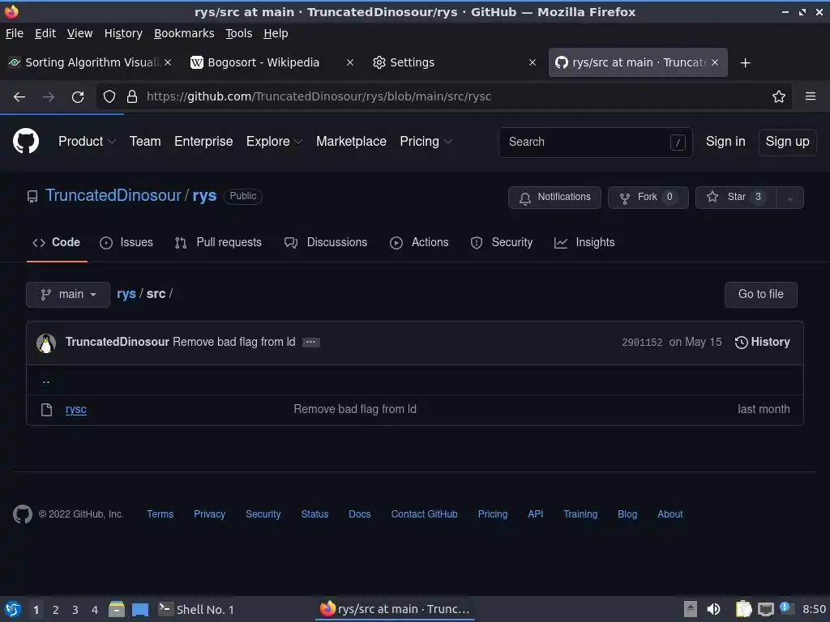Switch to workspace 3 in taskbar
The height and width of the screenshot is (622, 830).
[x=75, y=610]
